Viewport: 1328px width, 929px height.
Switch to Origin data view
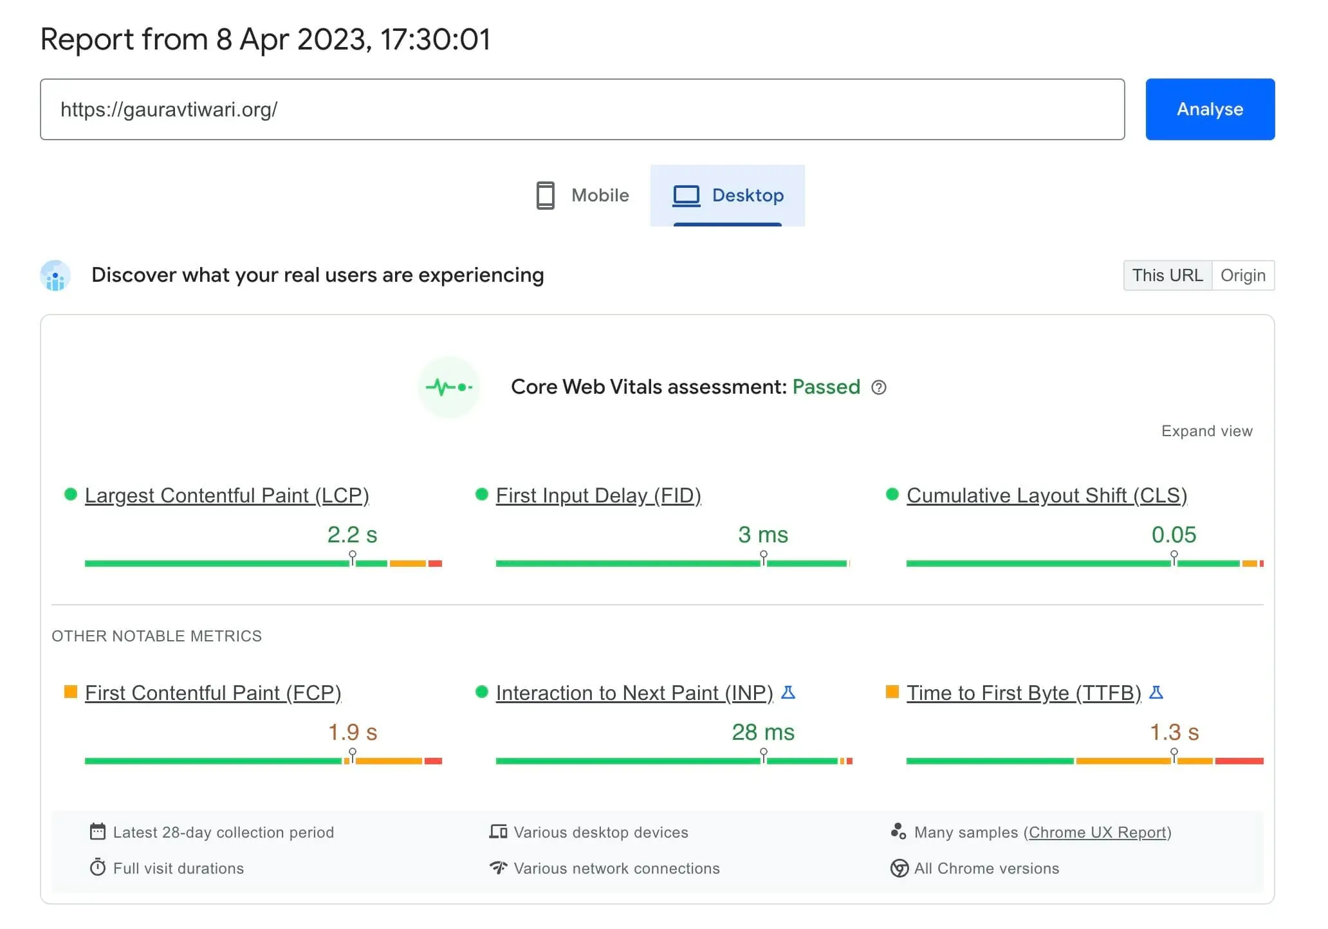pos(1242,275)
